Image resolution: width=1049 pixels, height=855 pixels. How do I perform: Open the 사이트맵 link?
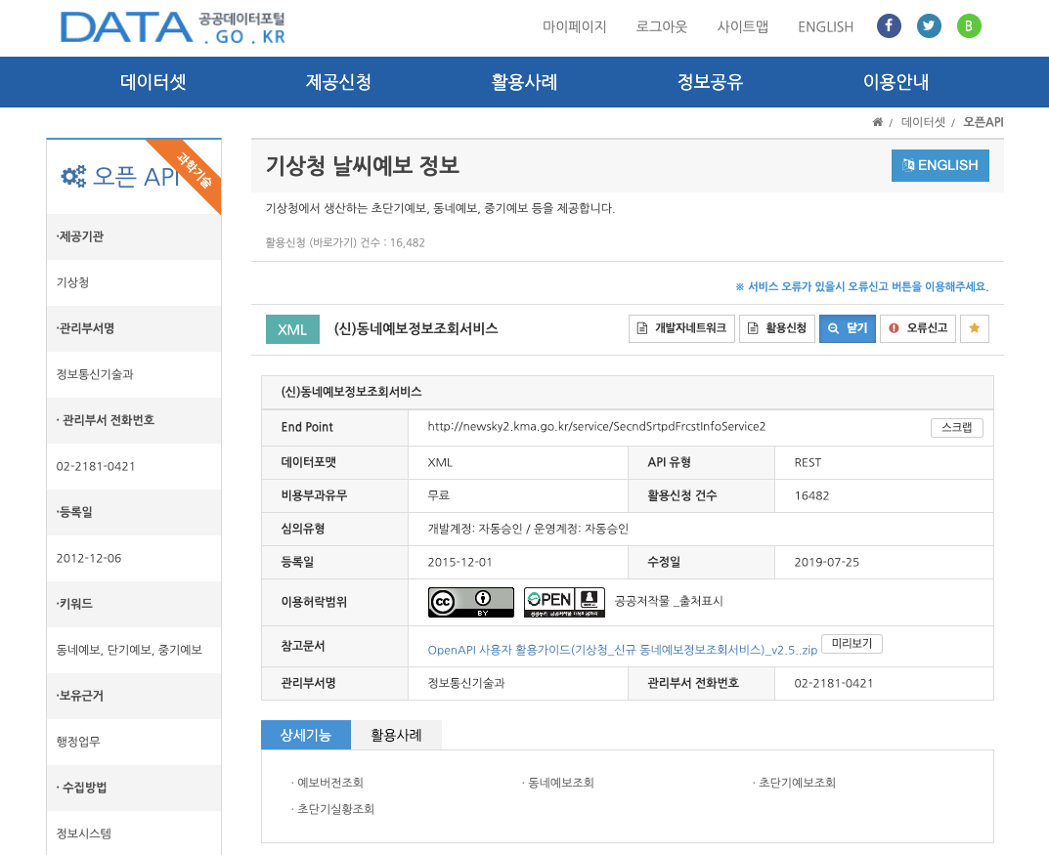click(743, 26)
